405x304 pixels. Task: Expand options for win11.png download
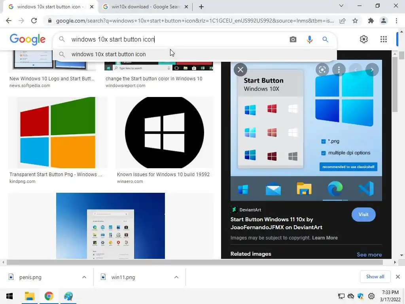[x=176, y=277]
